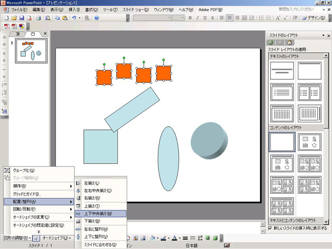The width and height of the screenshot is (332, 249).
Task: Toggle text Shadow formatting
Action: click(x=212, y=18)
